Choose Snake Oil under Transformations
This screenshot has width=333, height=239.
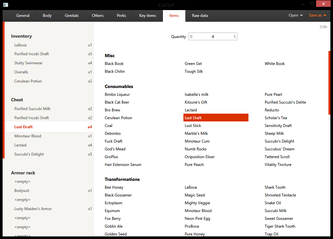(273, 203)
